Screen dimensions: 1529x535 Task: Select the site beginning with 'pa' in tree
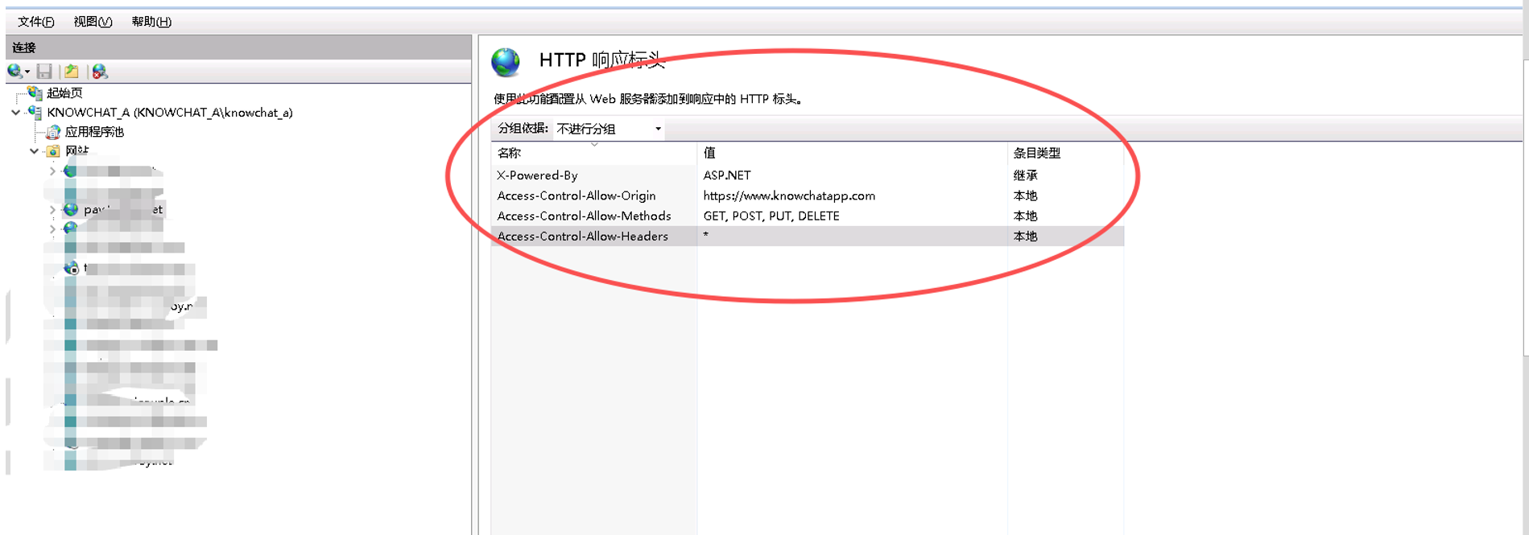click(122, 210)
